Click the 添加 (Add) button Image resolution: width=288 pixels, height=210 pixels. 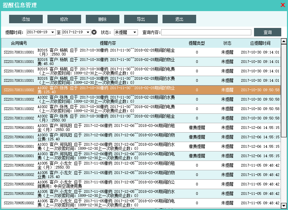click(26, 19)
